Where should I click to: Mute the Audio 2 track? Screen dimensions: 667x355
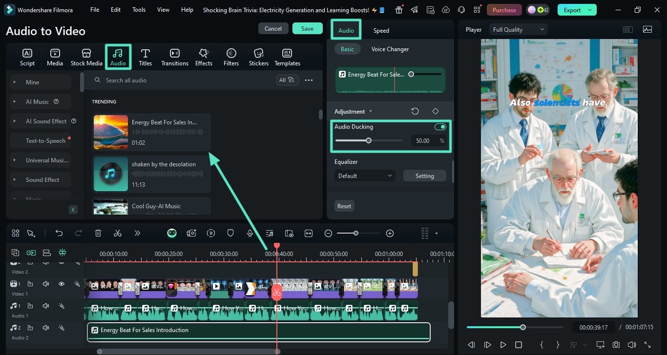[x=46, y=327]
